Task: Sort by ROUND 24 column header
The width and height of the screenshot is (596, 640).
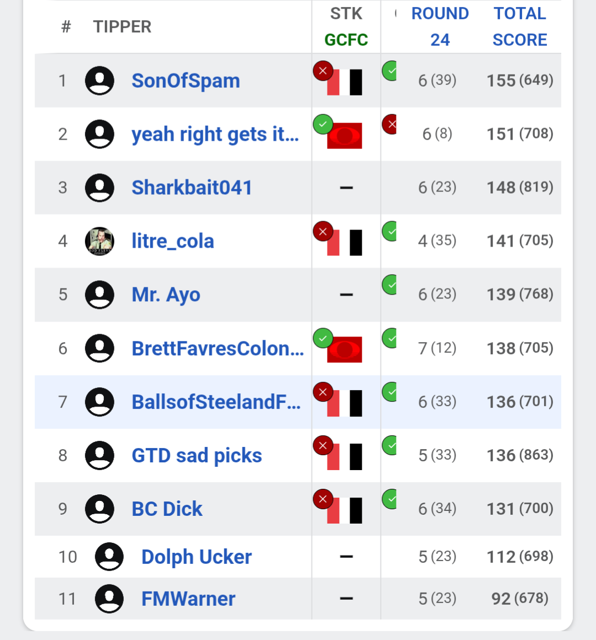Action: pos(440,26)
